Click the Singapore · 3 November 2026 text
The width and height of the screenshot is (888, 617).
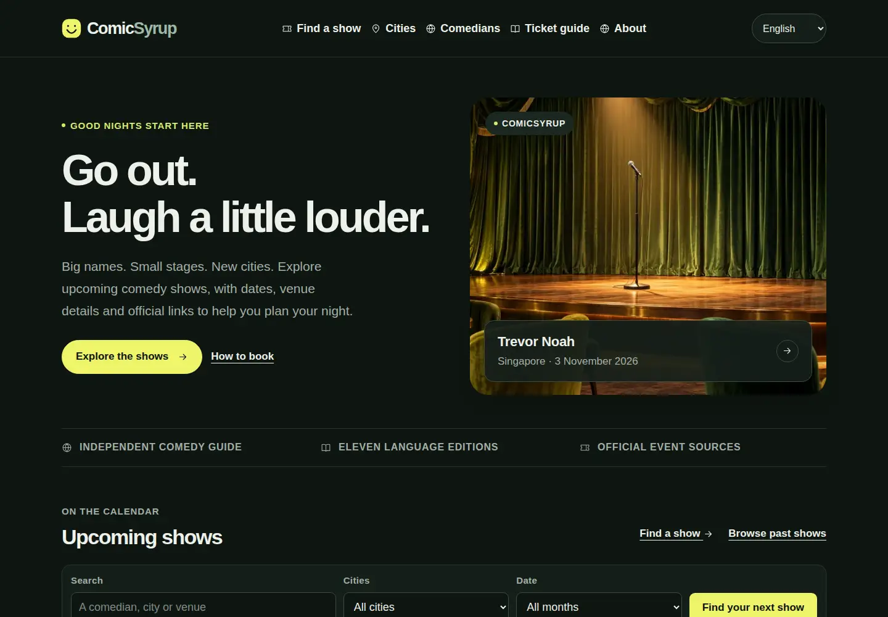(x=568, y=362)
